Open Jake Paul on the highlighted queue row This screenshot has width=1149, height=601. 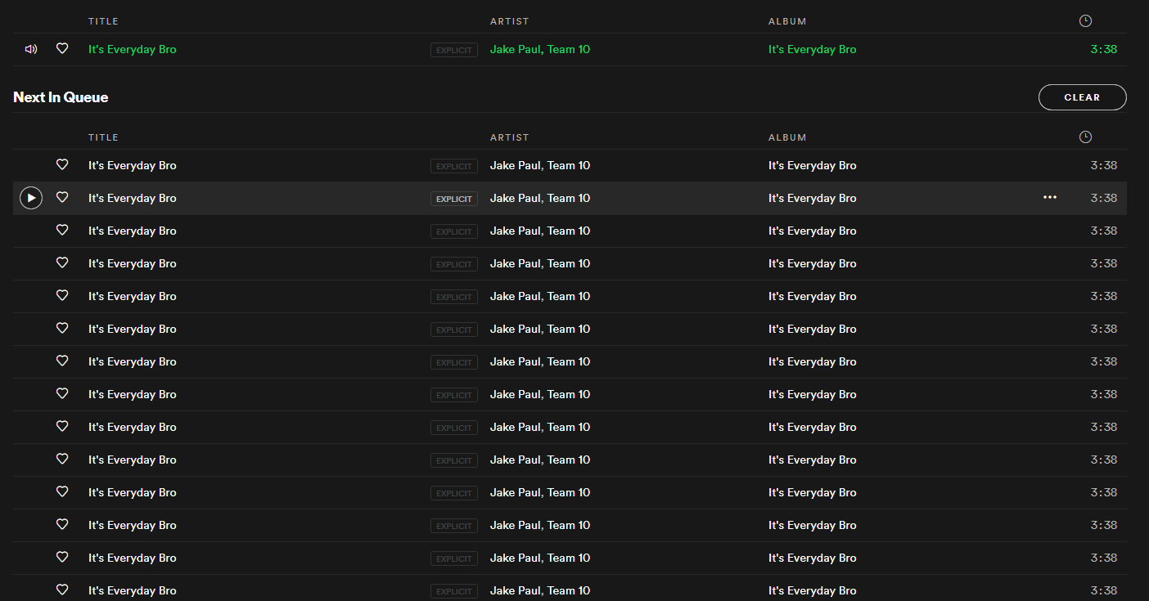click(x=516, y=198)
